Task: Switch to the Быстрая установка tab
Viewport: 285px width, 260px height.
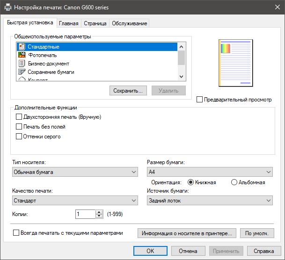Action: (x=30, y=22)
